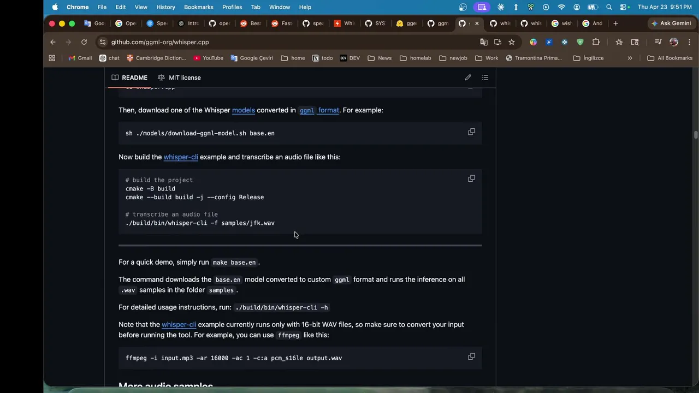The height and width of the screenshot is (393, 699).
Task: Open the File menu
Action: (x=102, y=7)
